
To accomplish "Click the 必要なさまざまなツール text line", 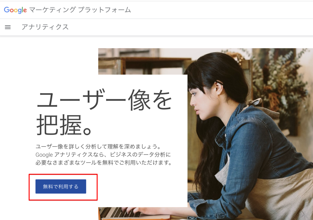I will point(104,162).
